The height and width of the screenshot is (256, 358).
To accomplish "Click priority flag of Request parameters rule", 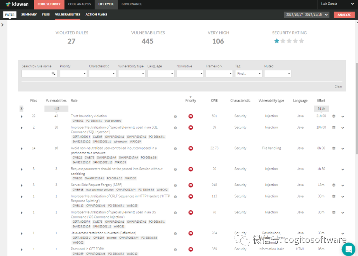I will (191, 169).
